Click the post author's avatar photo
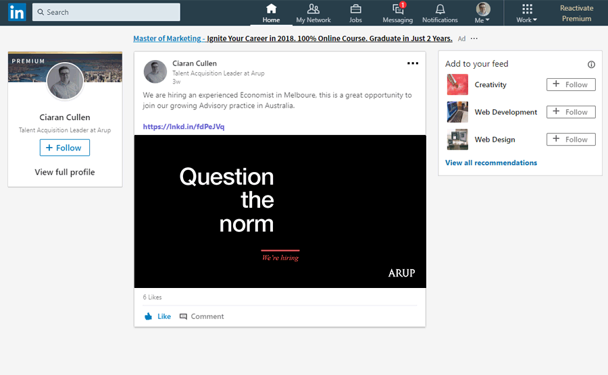 pos(155,71)
